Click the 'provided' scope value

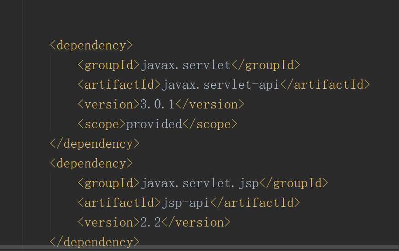154,124
